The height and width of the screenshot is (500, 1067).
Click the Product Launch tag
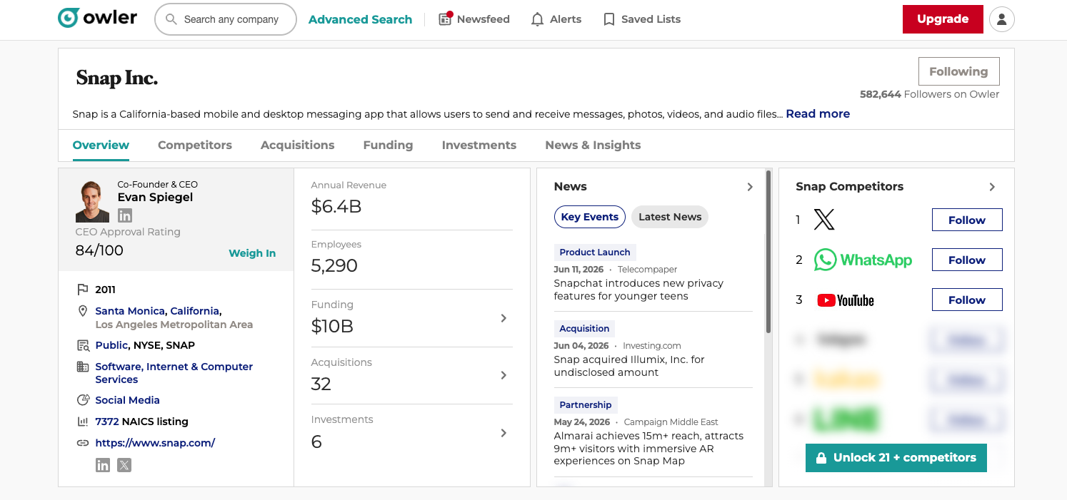pyautogui.click(x=595, y=252)
